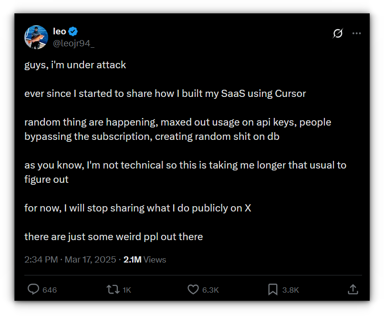View the 2.1M Views analytics
This screenshot has height=316, width=384.
tap(145, 260)
